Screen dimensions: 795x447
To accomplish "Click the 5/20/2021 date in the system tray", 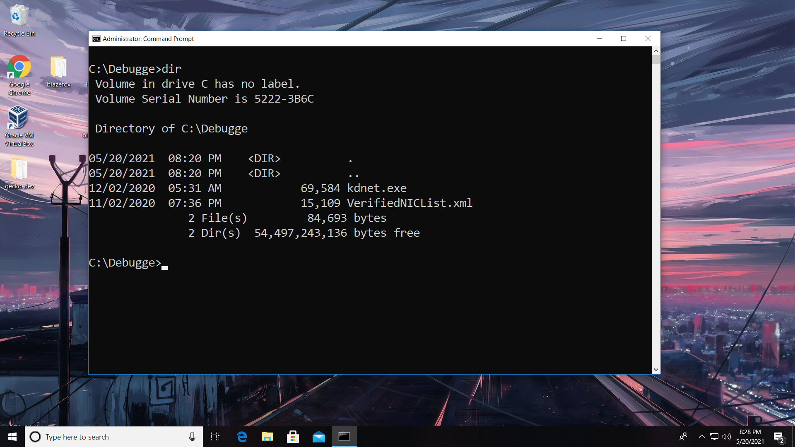I will coord(750,442).
